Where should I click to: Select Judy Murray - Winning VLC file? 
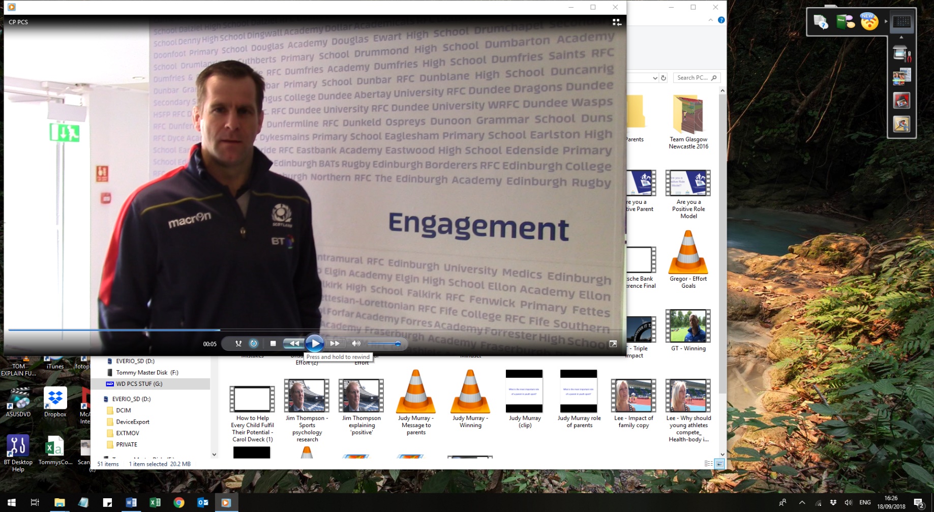[x=470, y=399]
